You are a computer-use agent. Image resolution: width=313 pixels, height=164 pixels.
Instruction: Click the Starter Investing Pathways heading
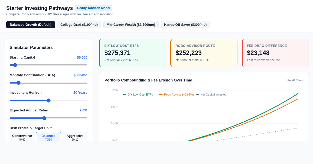[x=40, y=8]
